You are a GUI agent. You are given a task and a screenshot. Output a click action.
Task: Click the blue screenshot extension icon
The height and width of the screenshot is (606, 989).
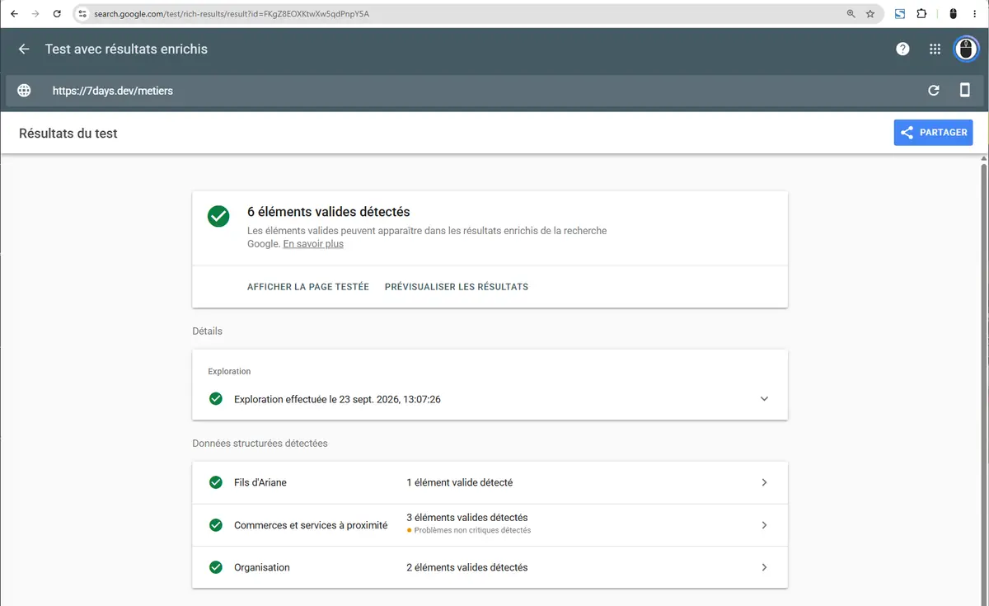tap(900, 14)
